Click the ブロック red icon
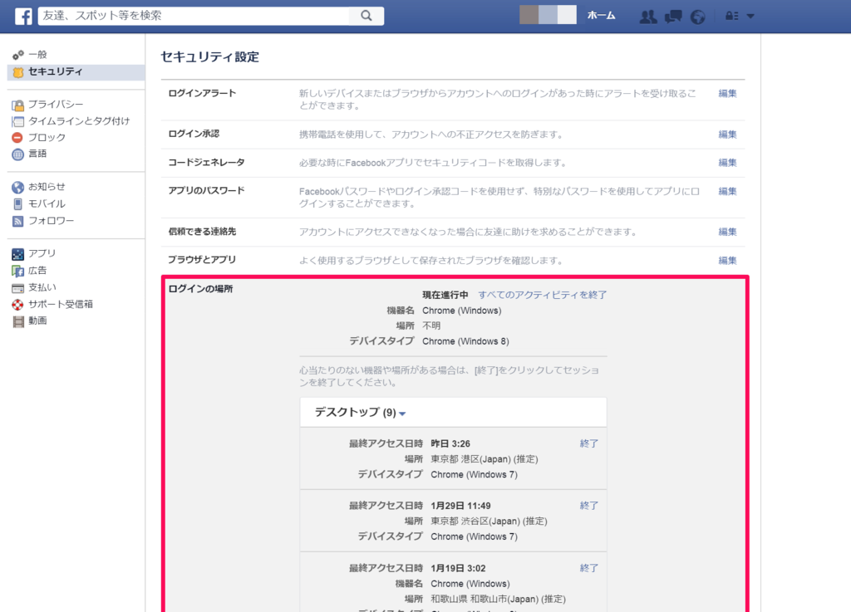This screenshot has width=851, height=612. [x=17, y=138]
